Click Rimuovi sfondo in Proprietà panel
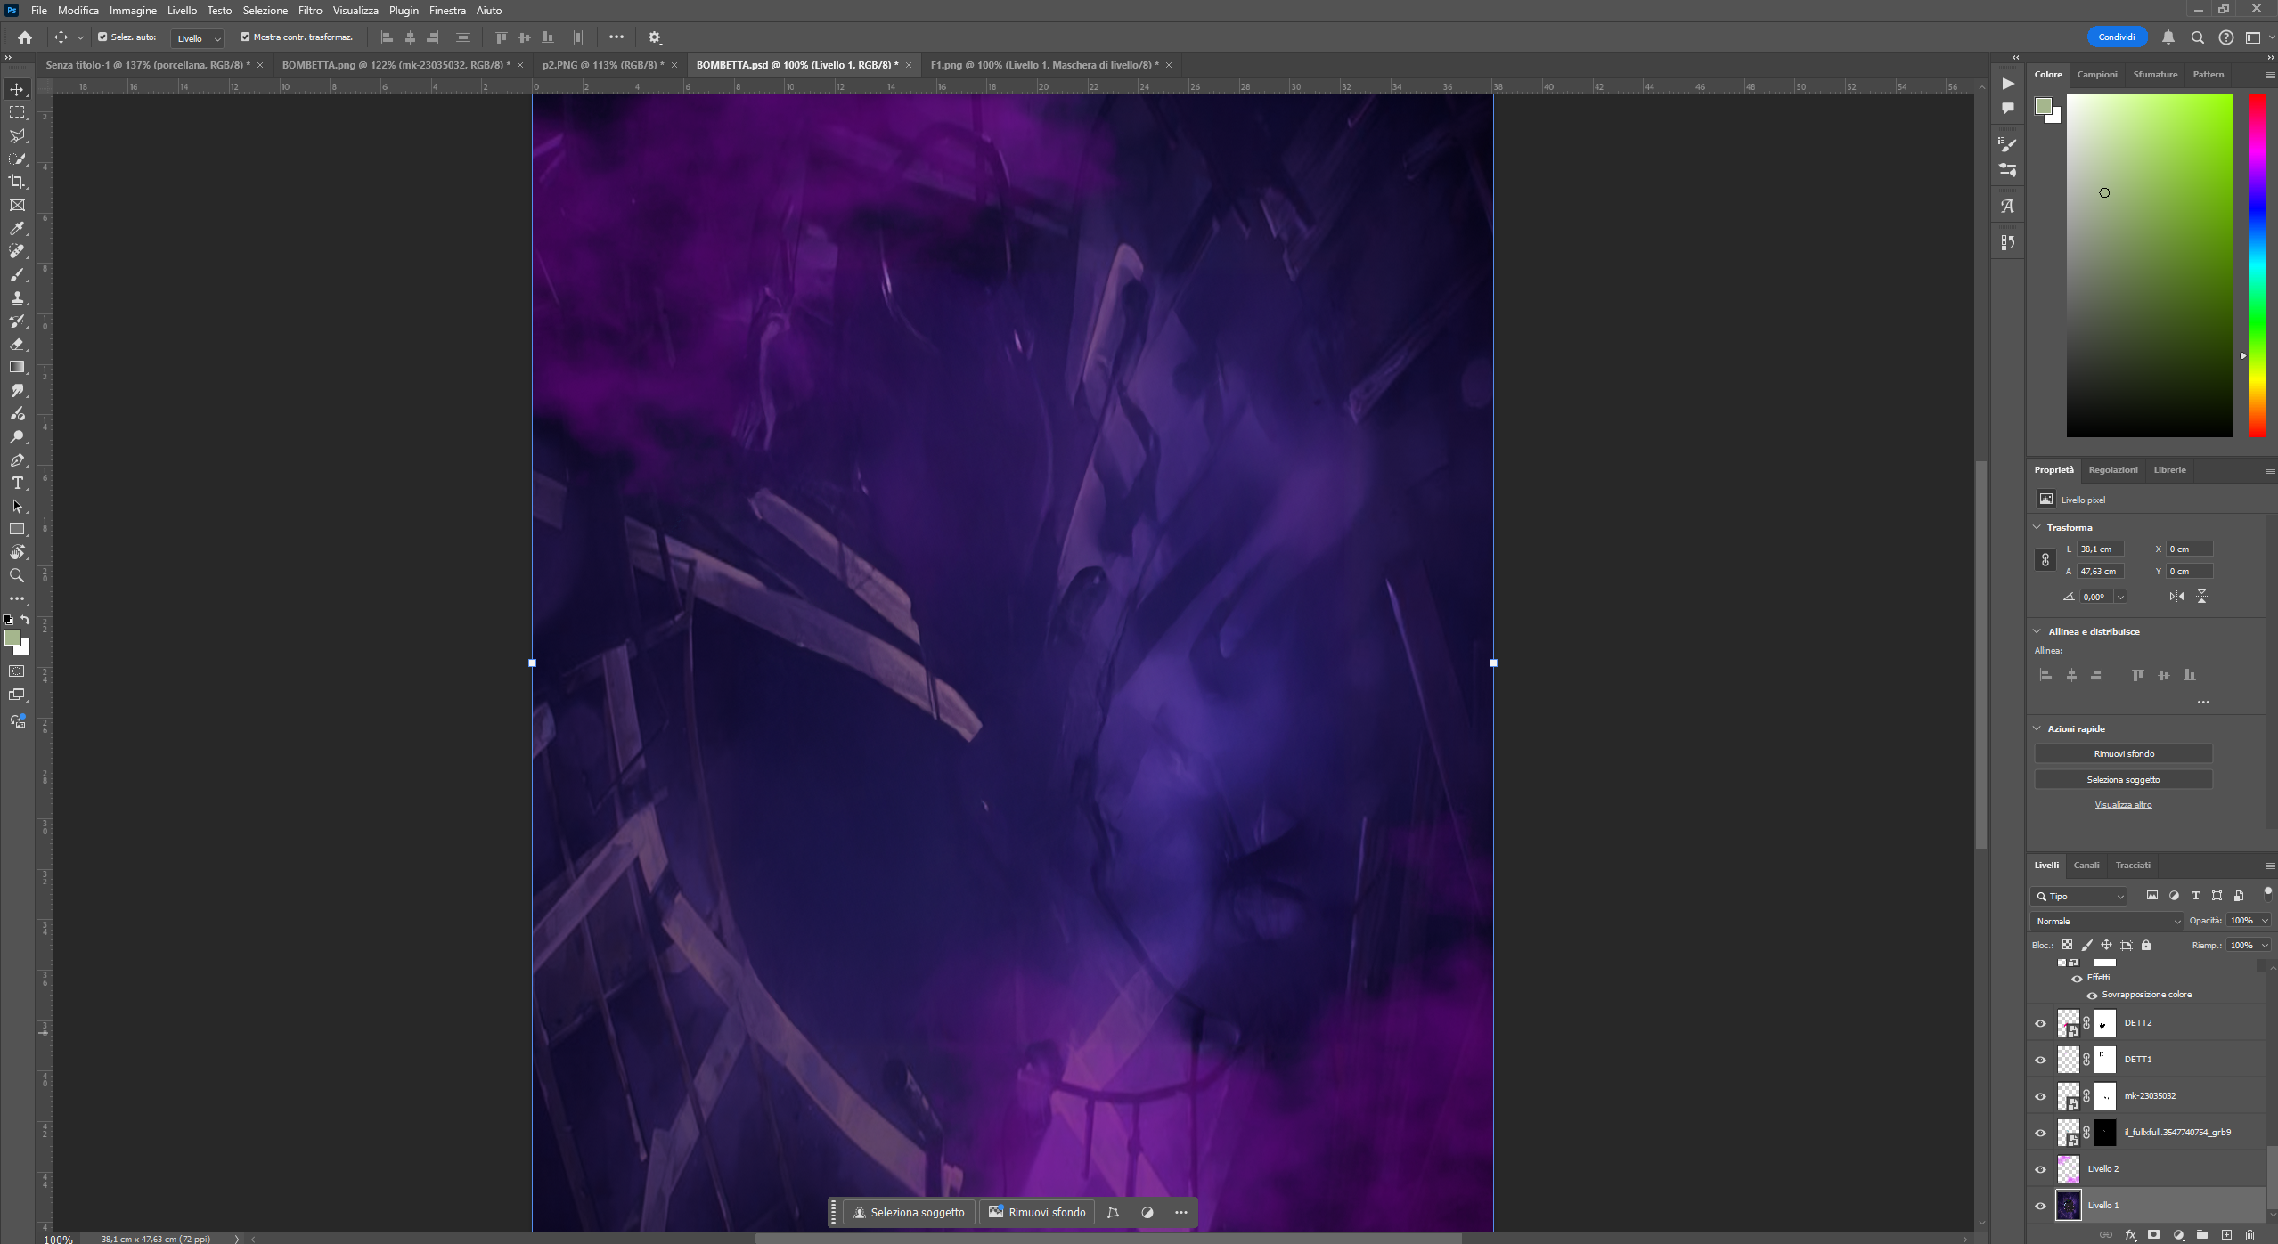 point(2124,753)
